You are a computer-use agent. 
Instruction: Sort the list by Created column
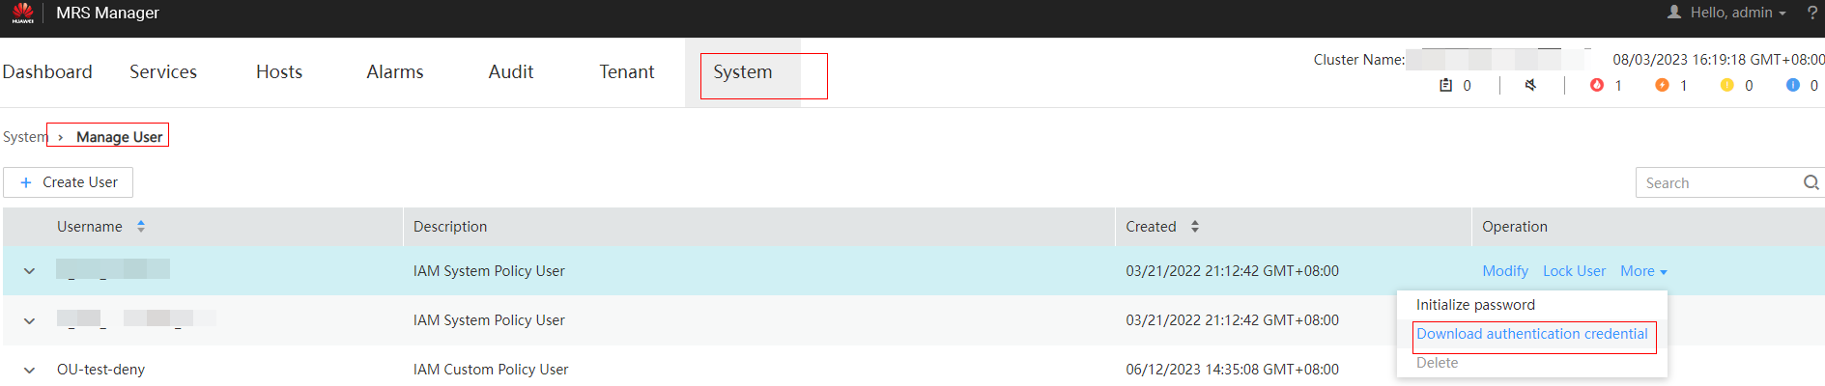click(1195, 226)
